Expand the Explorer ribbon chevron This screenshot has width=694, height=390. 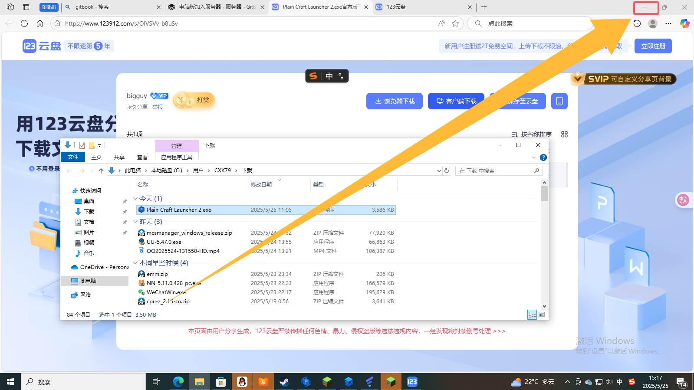point(534,157)
